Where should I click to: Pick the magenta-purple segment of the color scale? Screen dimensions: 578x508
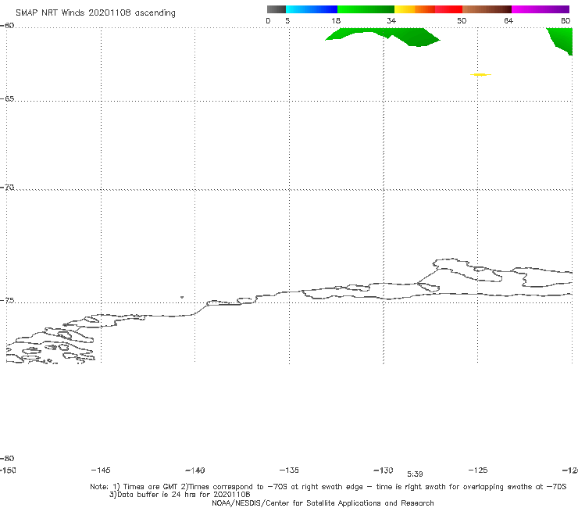[541, 9]
